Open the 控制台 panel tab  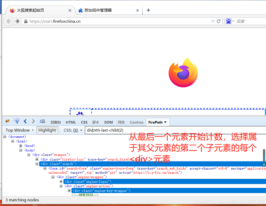(56, 122)
